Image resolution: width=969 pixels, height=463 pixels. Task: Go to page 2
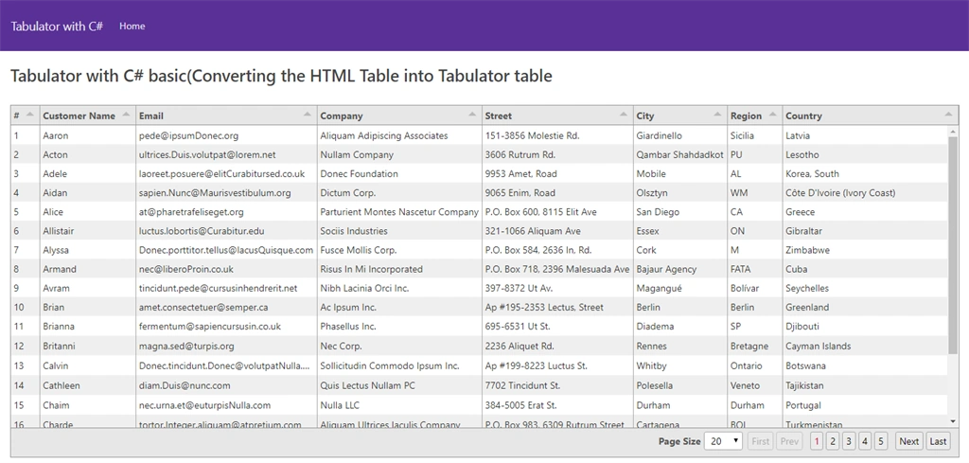[x=833, y=441]
